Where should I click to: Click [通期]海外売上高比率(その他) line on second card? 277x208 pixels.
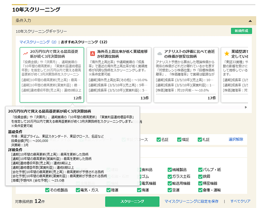click(118, 80)
